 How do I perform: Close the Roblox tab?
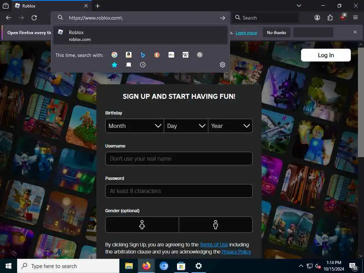pos(86,6)
